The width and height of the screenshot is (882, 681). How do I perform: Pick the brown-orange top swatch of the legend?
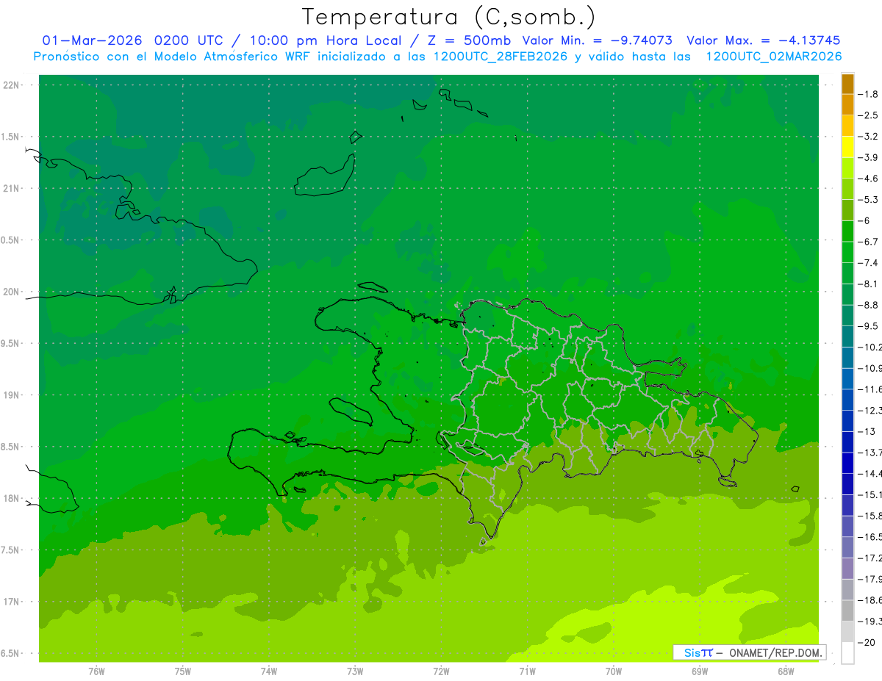(847, 84)
